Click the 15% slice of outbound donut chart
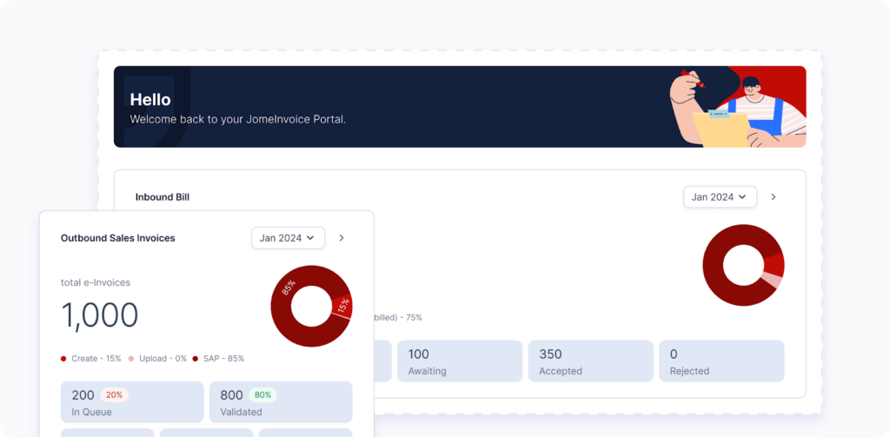Screen dimensions: 890x437 (342, 306)
